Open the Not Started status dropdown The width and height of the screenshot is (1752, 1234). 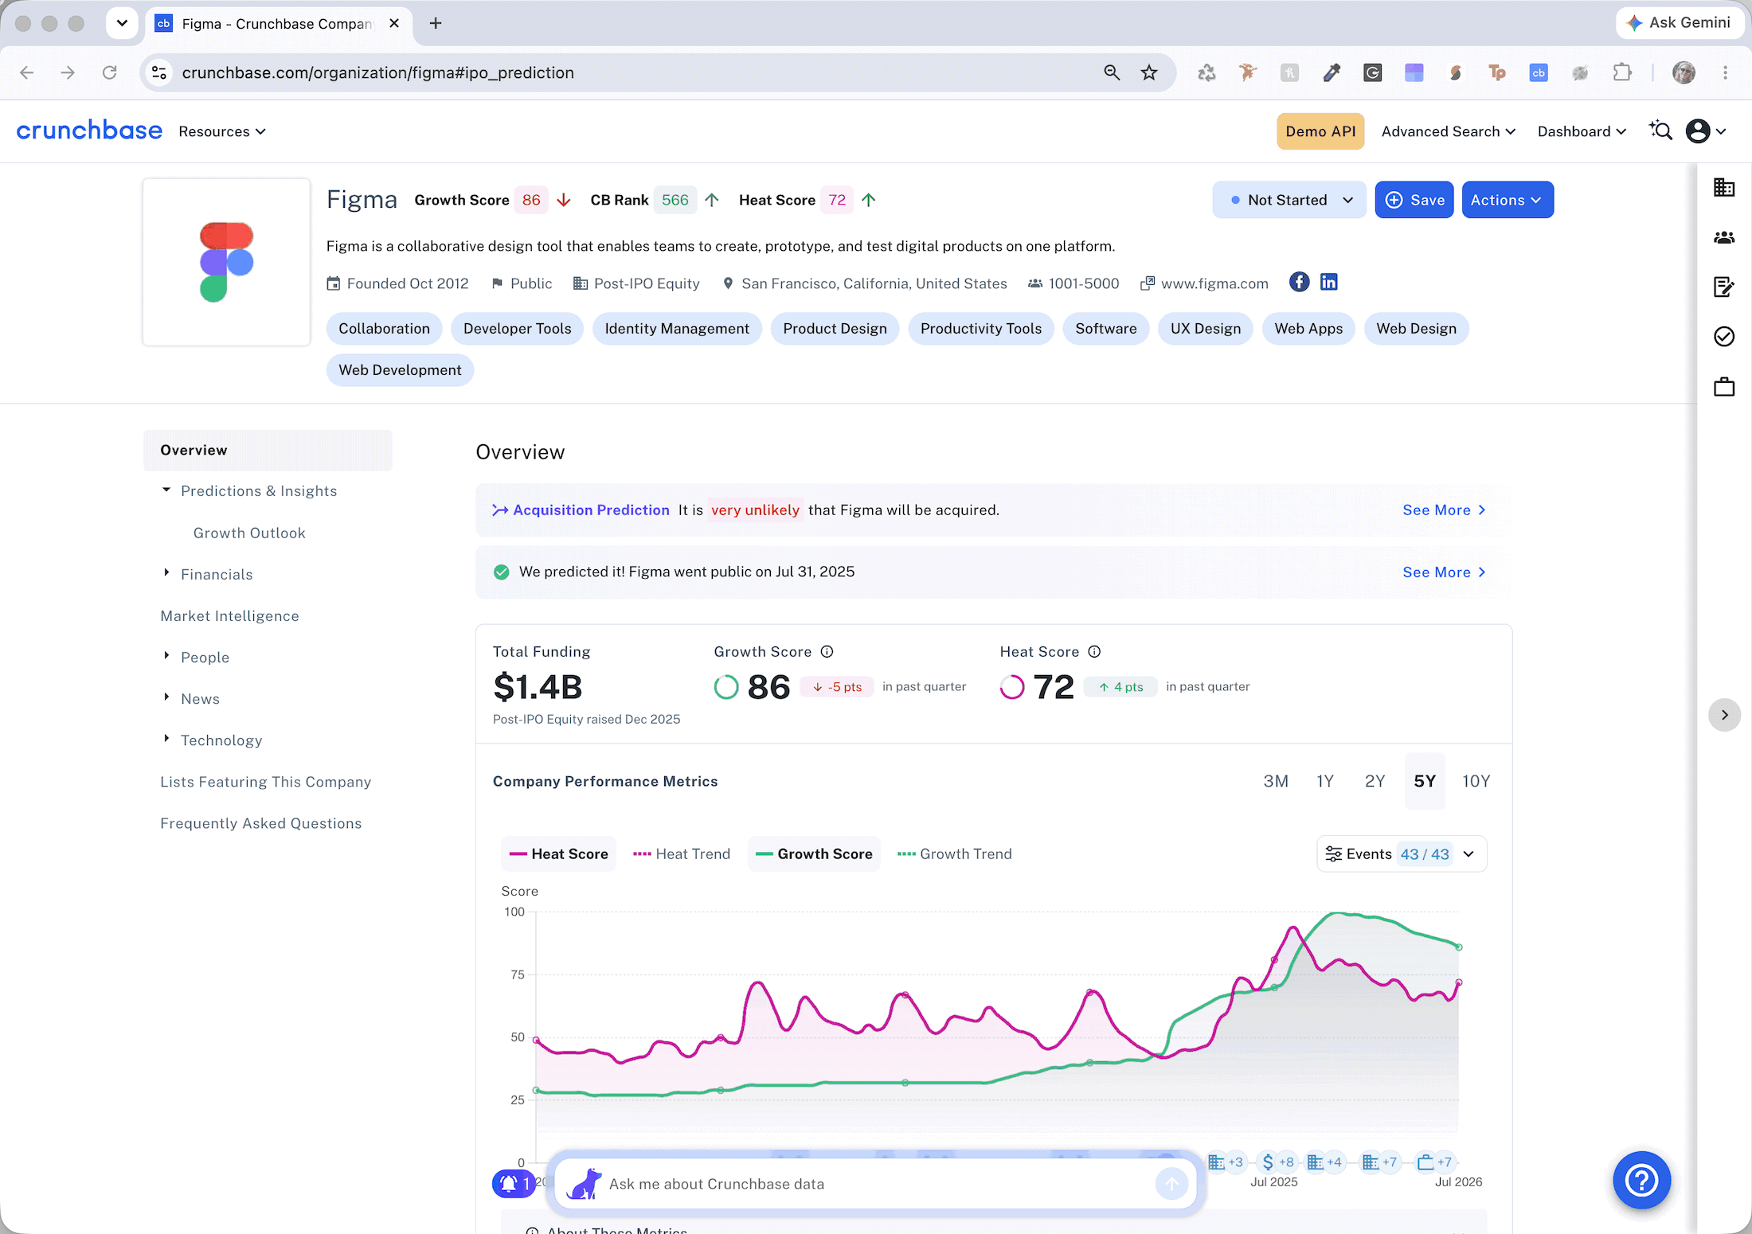1289,200
